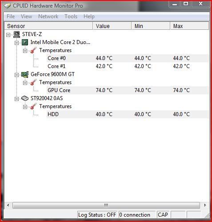
Task: Open the Tools menu
Action: (x=71, y=16)
